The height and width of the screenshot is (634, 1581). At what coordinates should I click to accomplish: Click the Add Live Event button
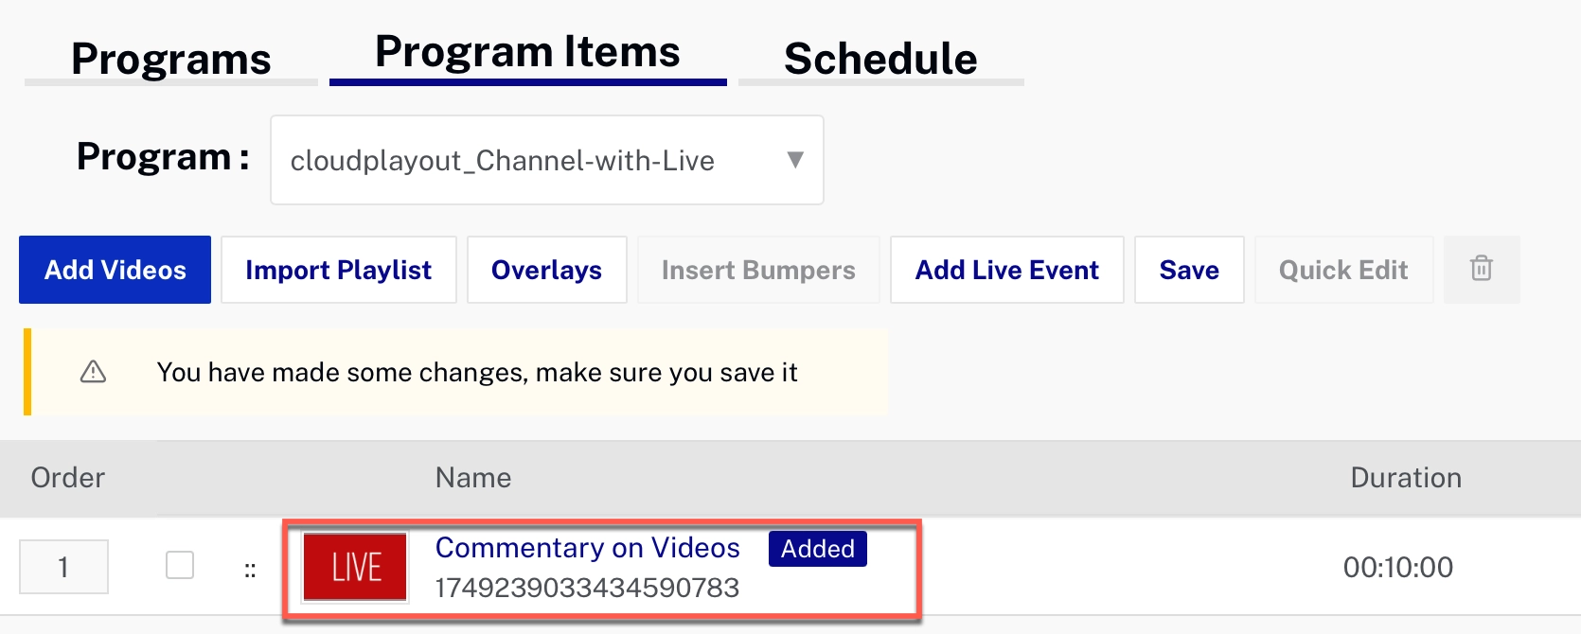point(1006,270)
